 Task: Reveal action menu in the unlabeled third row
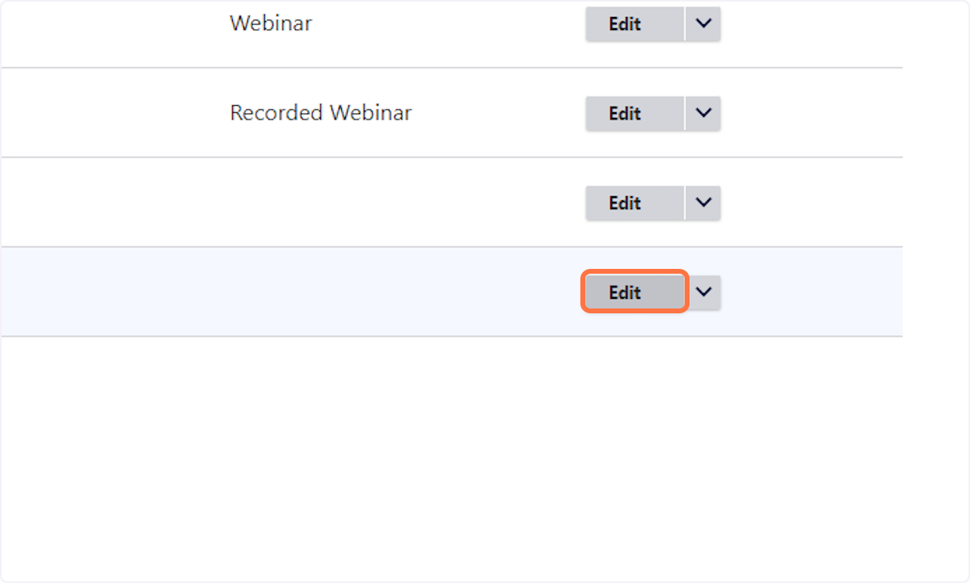click(x=703, y=203)
